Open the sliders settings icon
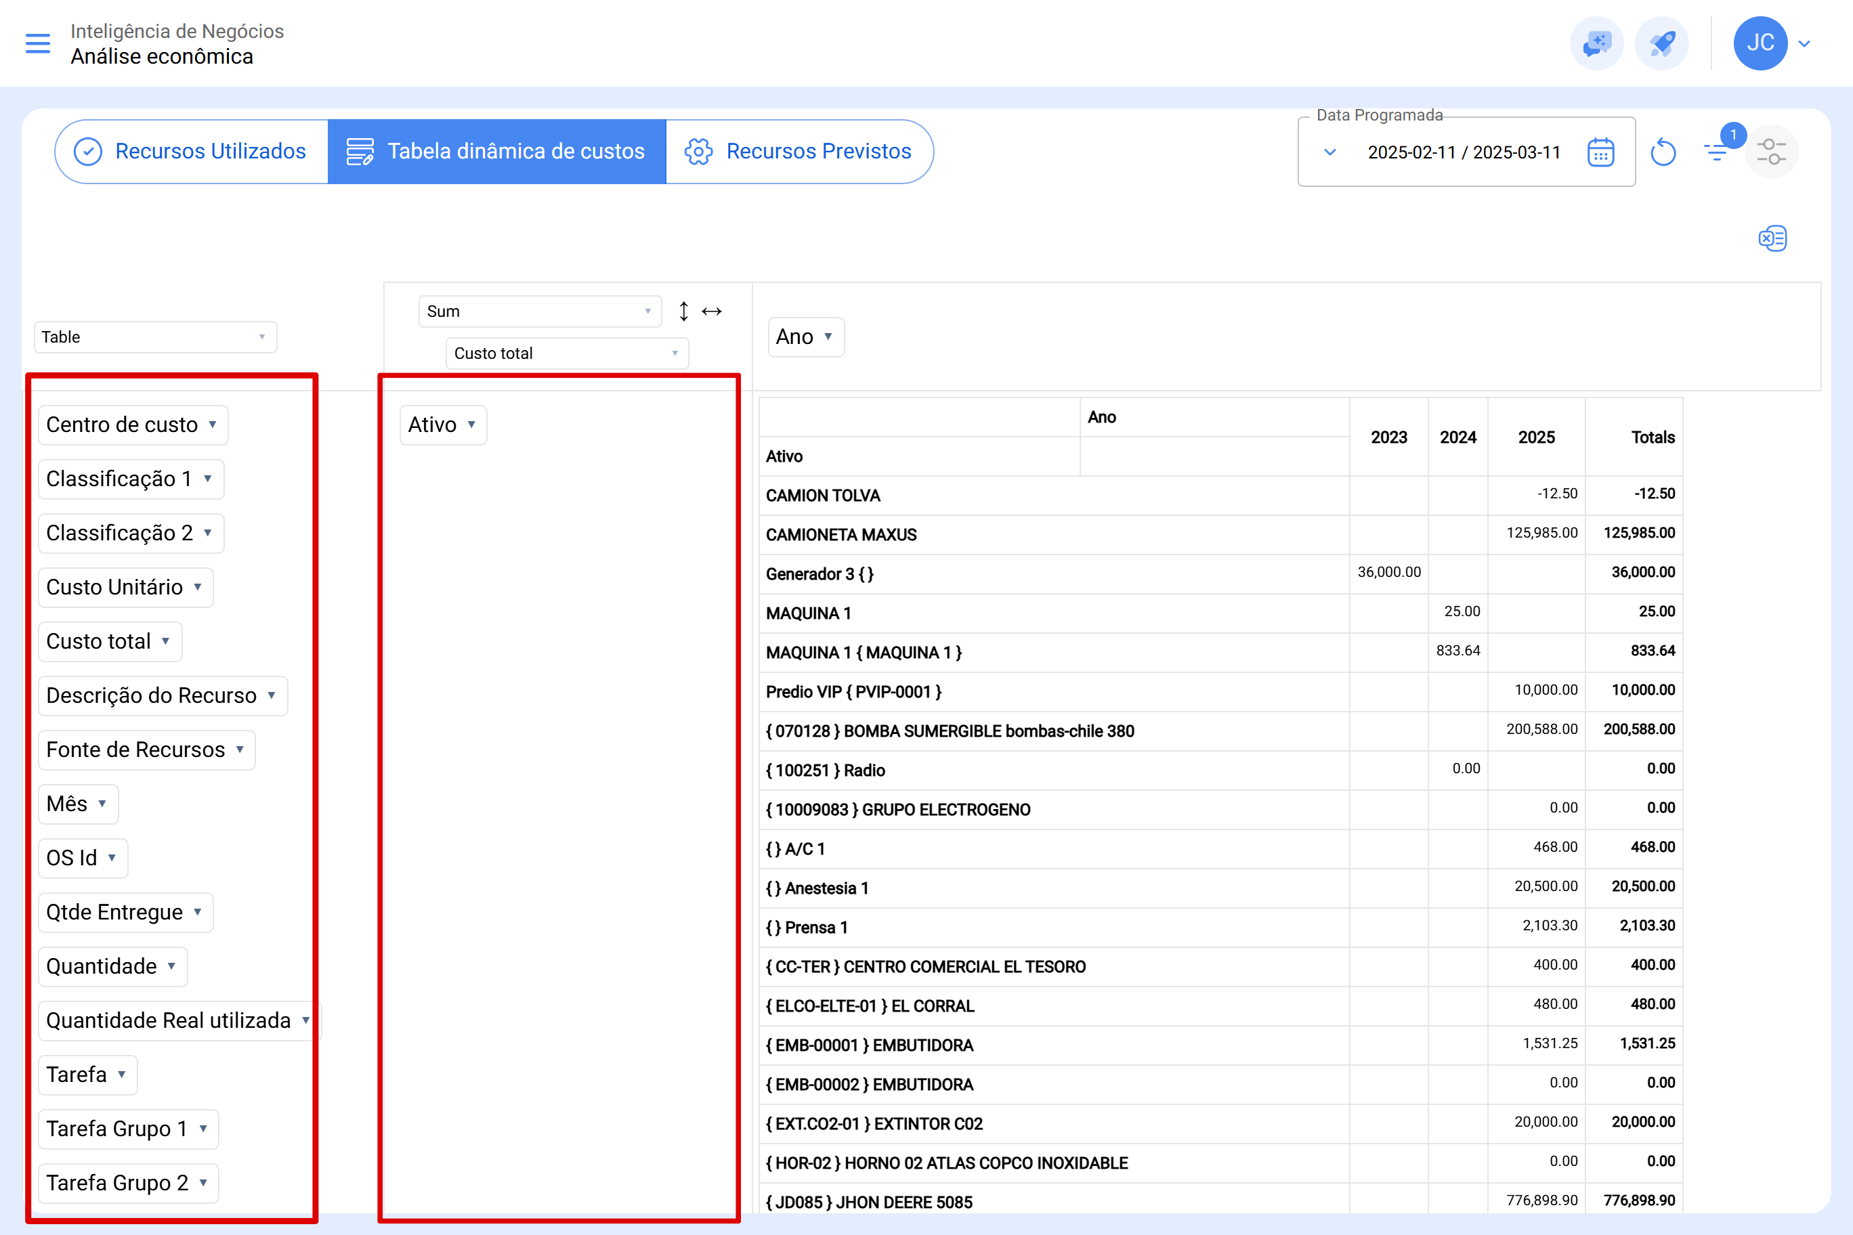The image size is (1853, 1235). [1771, 151]
